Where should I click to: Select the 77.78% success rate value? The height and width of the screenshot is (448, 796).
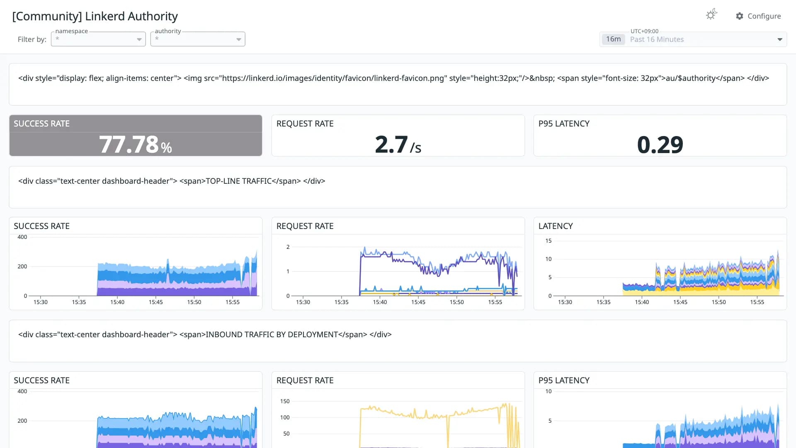pyautogui.click(x=136, y=145)
